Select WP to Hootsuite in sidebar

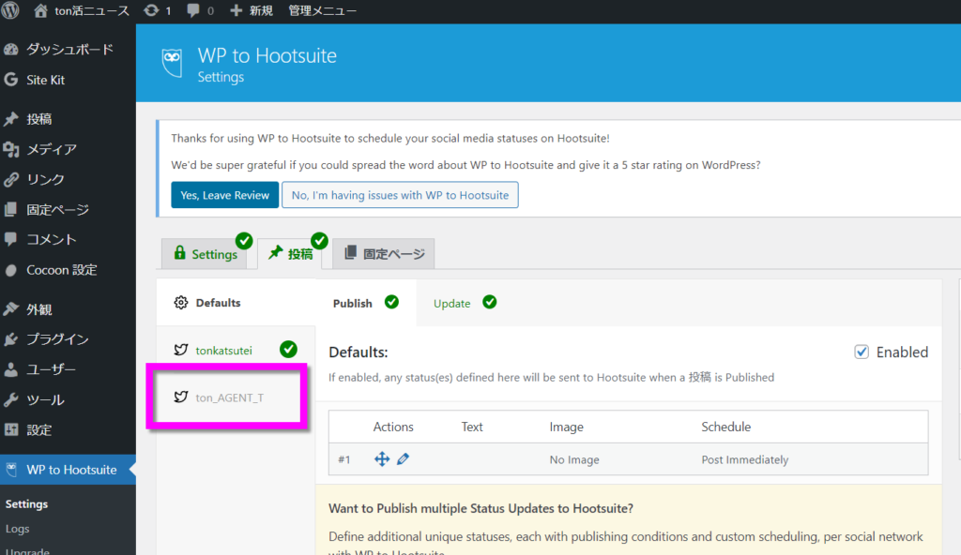click(68, 470)
